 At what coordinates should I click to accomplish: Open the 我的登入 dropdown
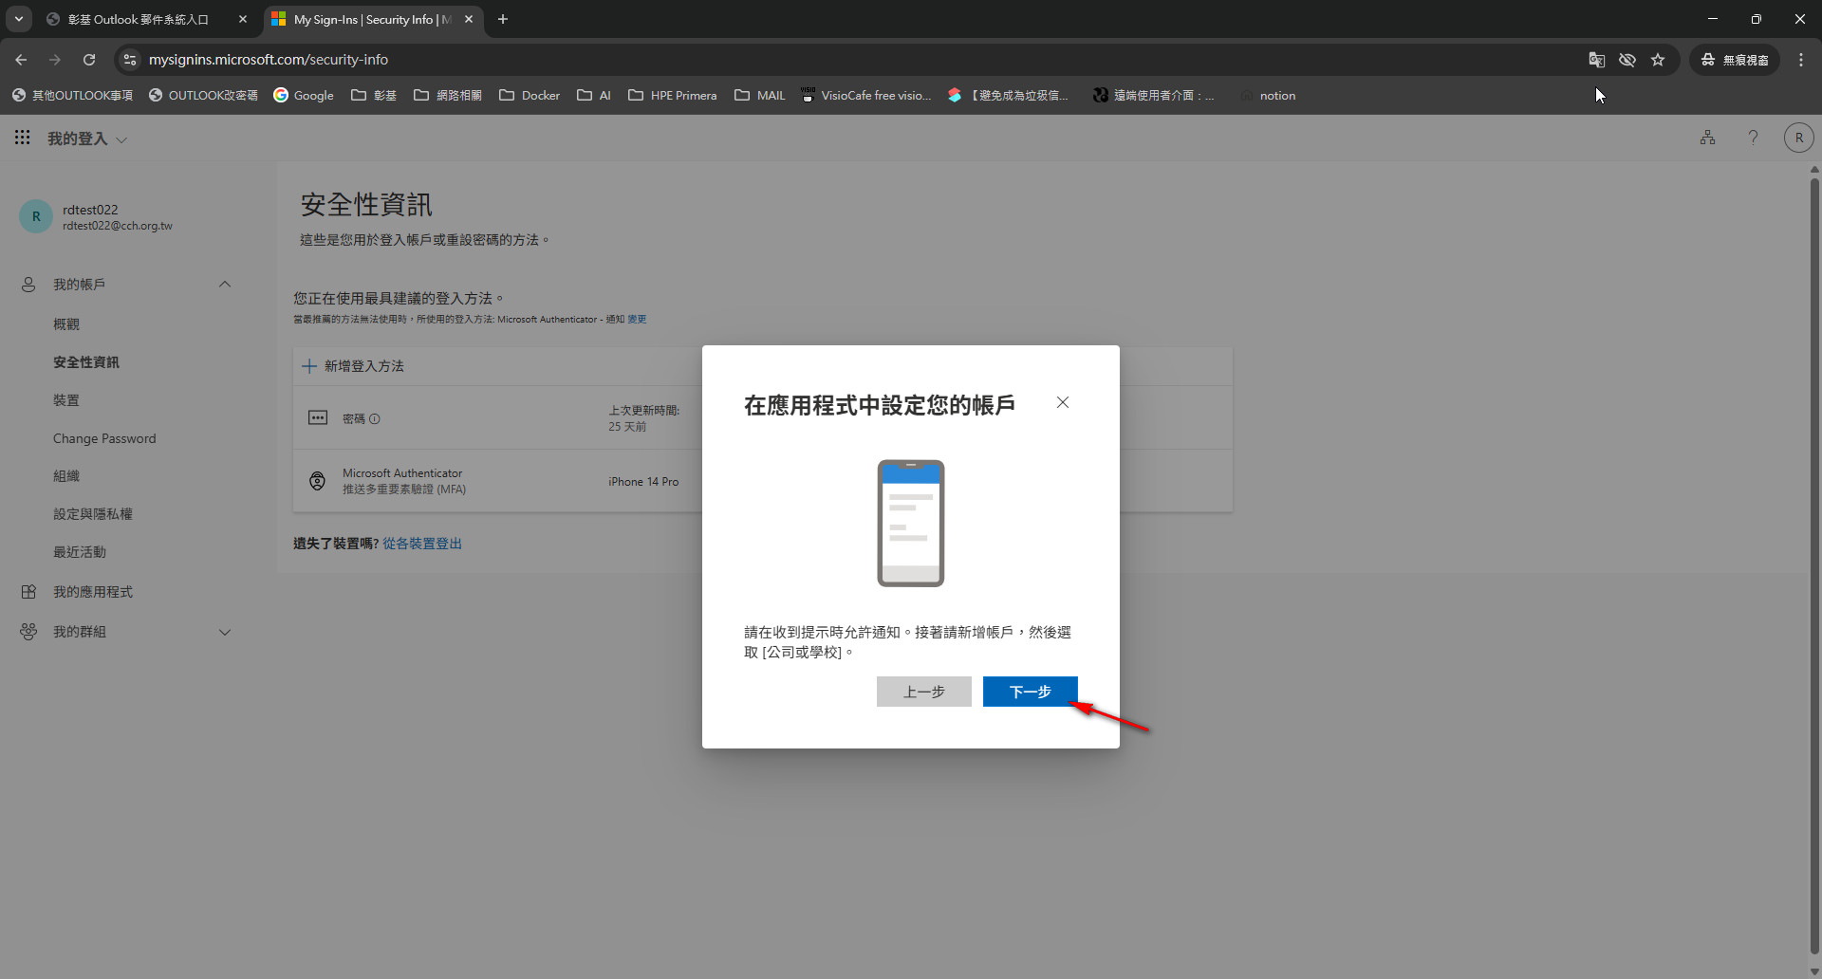click(87, 139)
